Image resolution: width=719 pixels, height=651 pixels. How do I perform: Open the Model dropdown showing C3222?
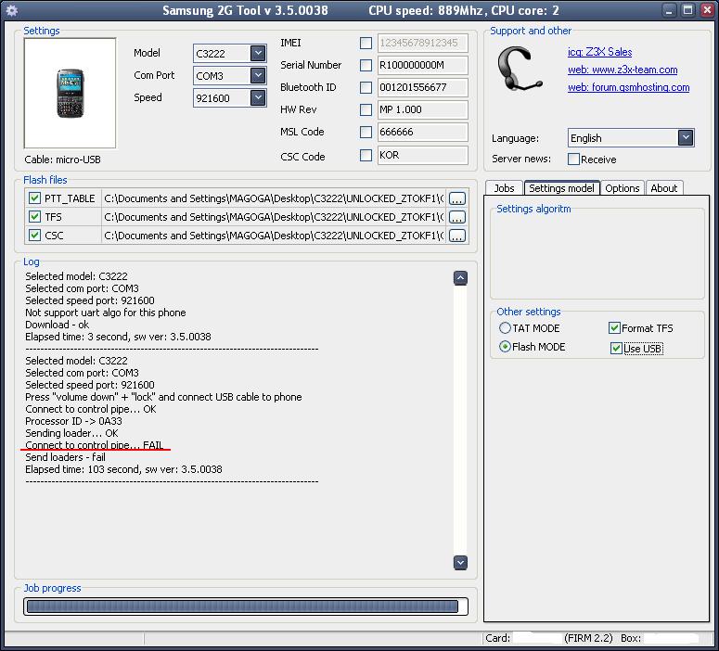[258, 53]
